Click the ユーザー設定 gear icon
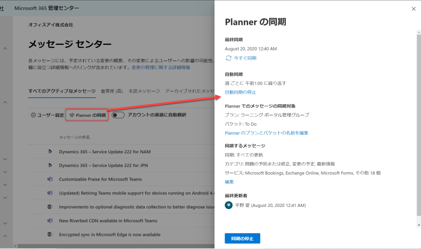The height and width of the screenshot is (249, 421). click(33, 115)
